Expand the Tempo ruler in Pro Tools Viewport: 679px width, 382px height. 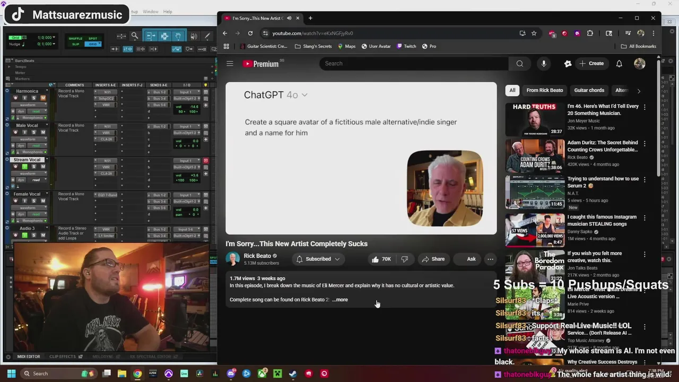[9, 67]
